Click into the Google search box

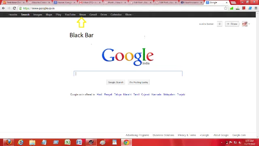pyautogui.click(x=128, y=74)
